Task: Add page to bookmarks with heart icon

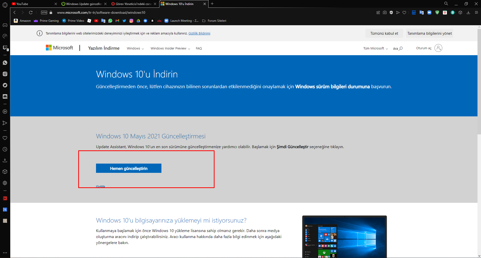Action: pos(404,12)
